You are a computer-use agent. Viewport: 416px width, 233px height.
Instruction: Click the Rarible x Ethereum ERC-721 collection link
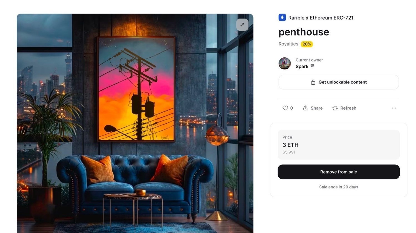(x=321, y=18)
